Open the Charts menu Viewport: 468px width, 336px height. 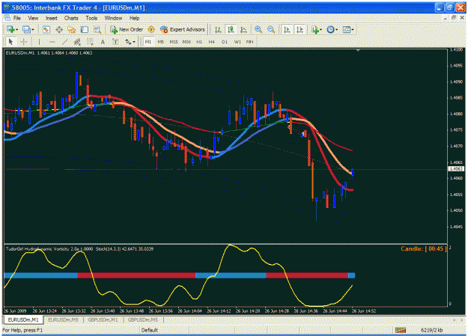(71, 18)
